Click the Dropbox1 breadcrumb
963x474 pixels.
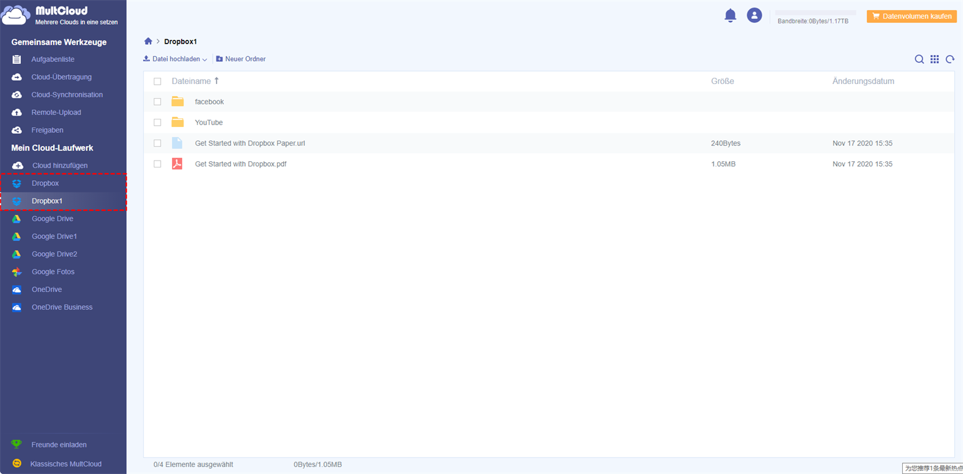pyautogui.click(x=180, y=42)
